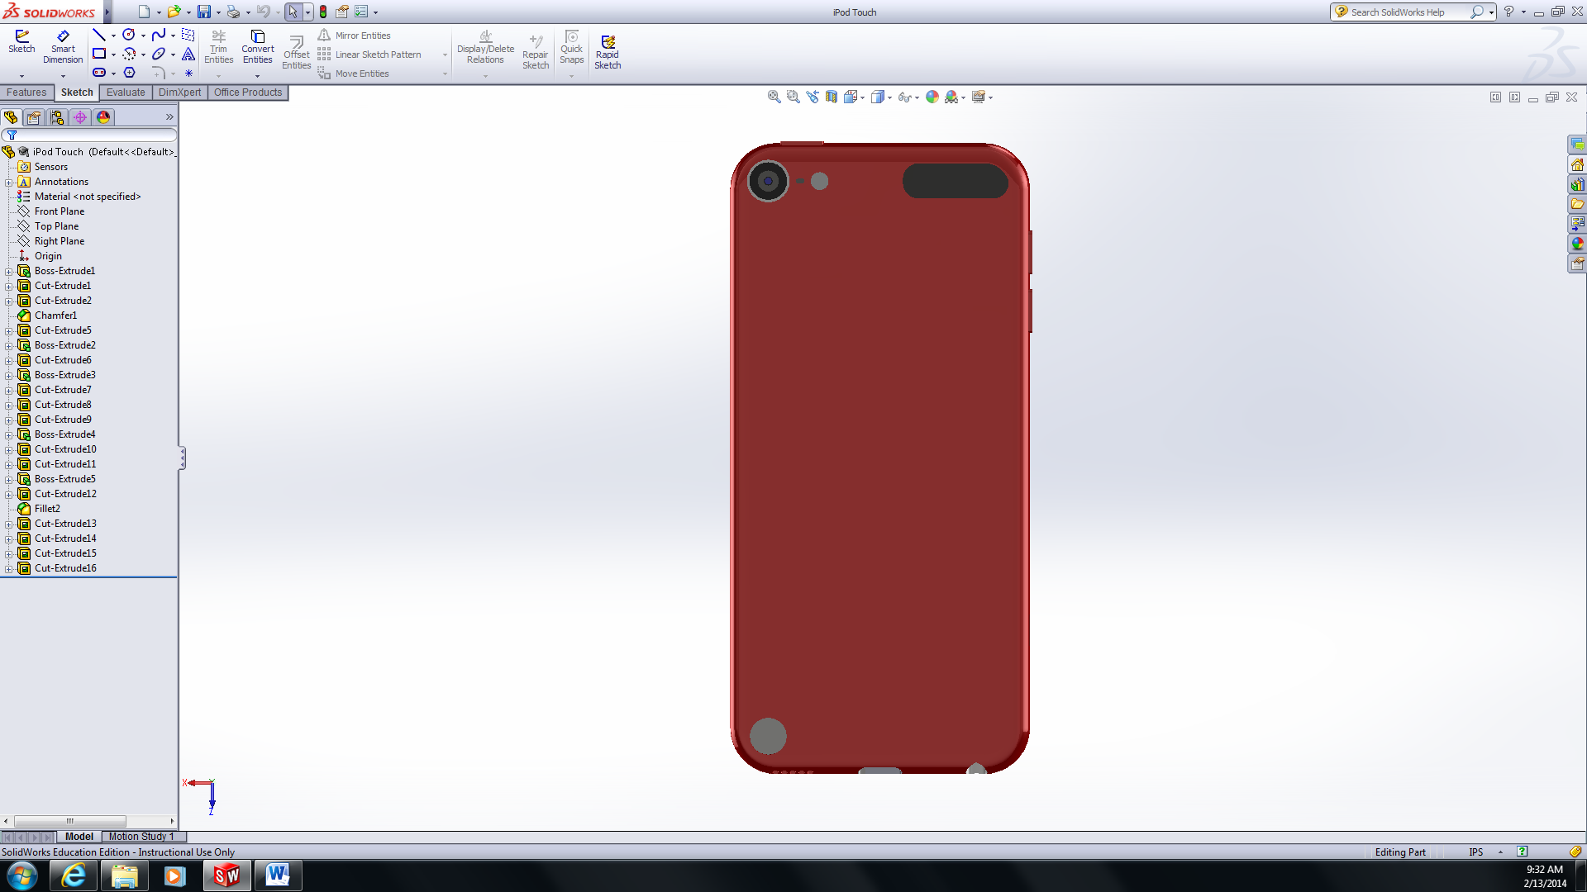
Task: Click Zoom to Fit icon
Action: (774, 97)
